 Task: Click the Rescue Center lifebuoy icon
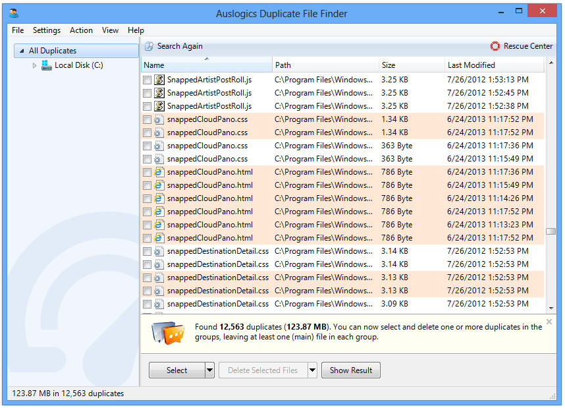(495, 46)
